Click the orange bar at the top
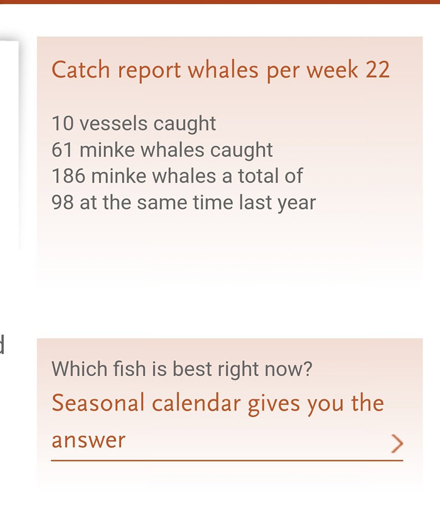The width and height of the screenshot is (440, 512). coord(220,2)
